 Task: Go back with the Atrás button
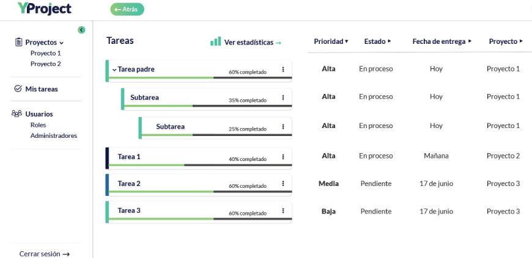[127, 9]
